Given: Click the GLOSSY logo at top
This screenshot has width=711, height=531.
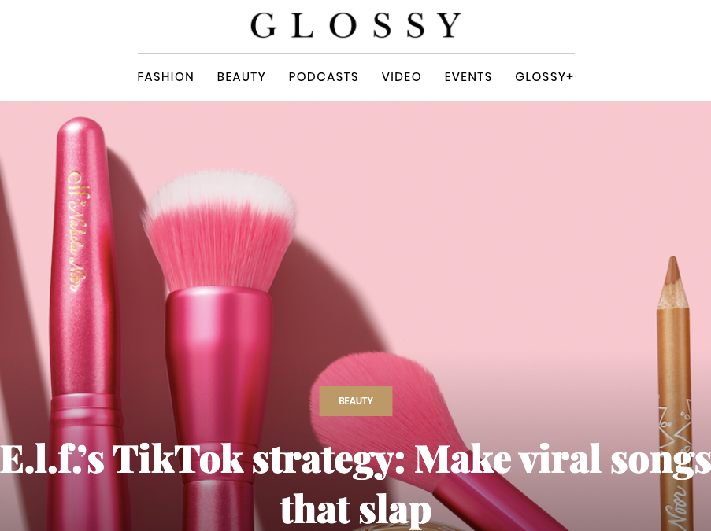Looking at the screenshot, I should tap(356, 25).
